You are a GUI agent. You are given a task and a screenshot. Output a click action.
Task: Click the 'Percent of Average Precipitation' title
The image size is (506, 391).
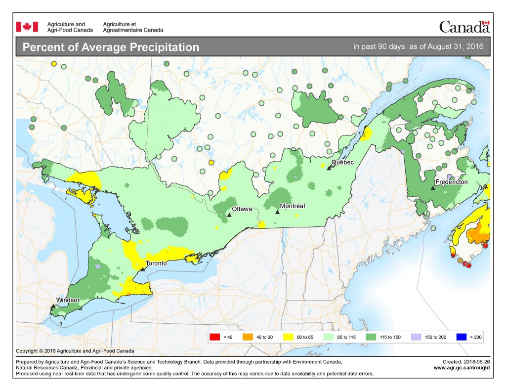click(x=111, y=47)
